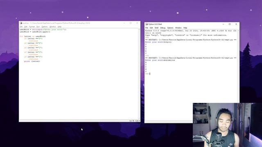Viewport: 262px width, 147px height.
Task: Open the Shell menu in Python Shell
Action: click(156, 28)
